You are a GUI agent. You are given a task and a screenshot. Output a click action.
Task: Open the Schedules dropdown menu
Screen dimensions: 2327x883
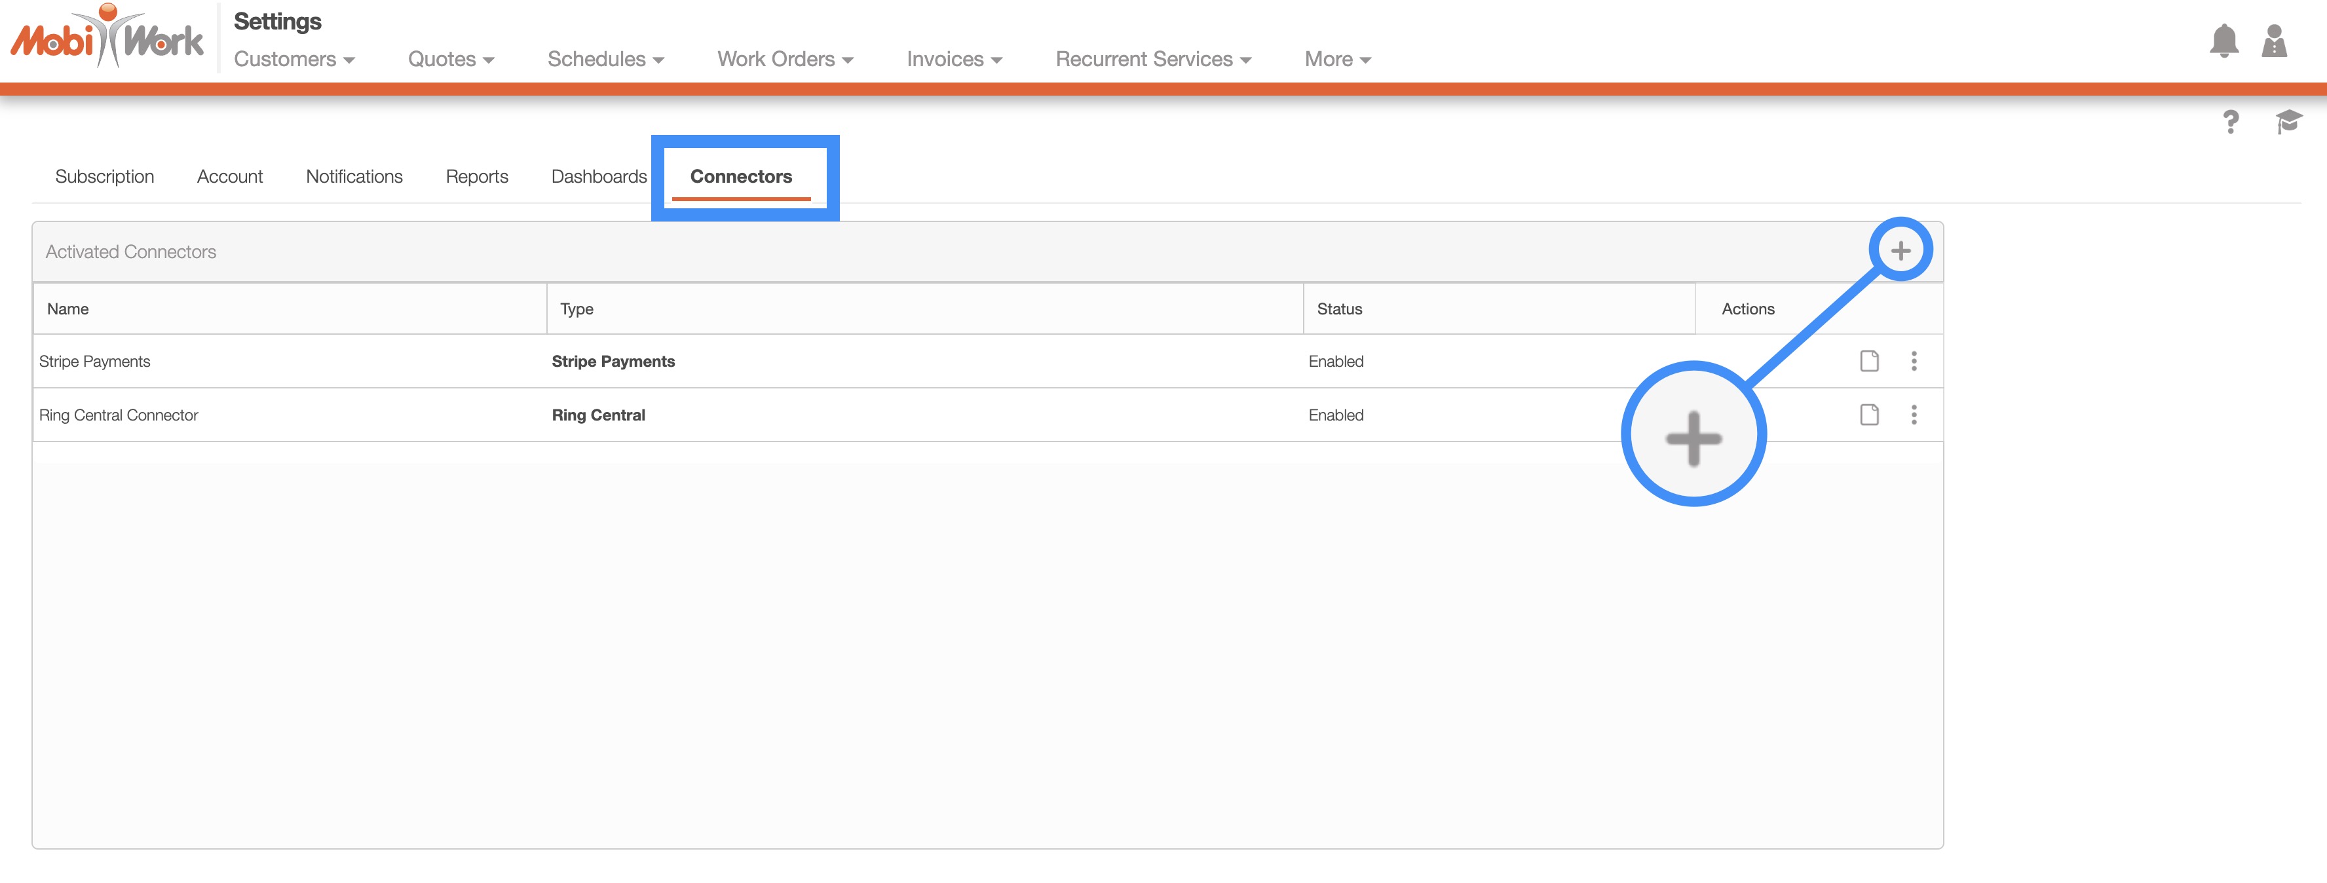point(605,60)
